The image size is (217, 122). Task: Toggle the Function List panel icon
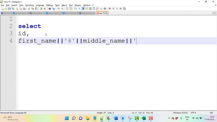tap(97, 8)
